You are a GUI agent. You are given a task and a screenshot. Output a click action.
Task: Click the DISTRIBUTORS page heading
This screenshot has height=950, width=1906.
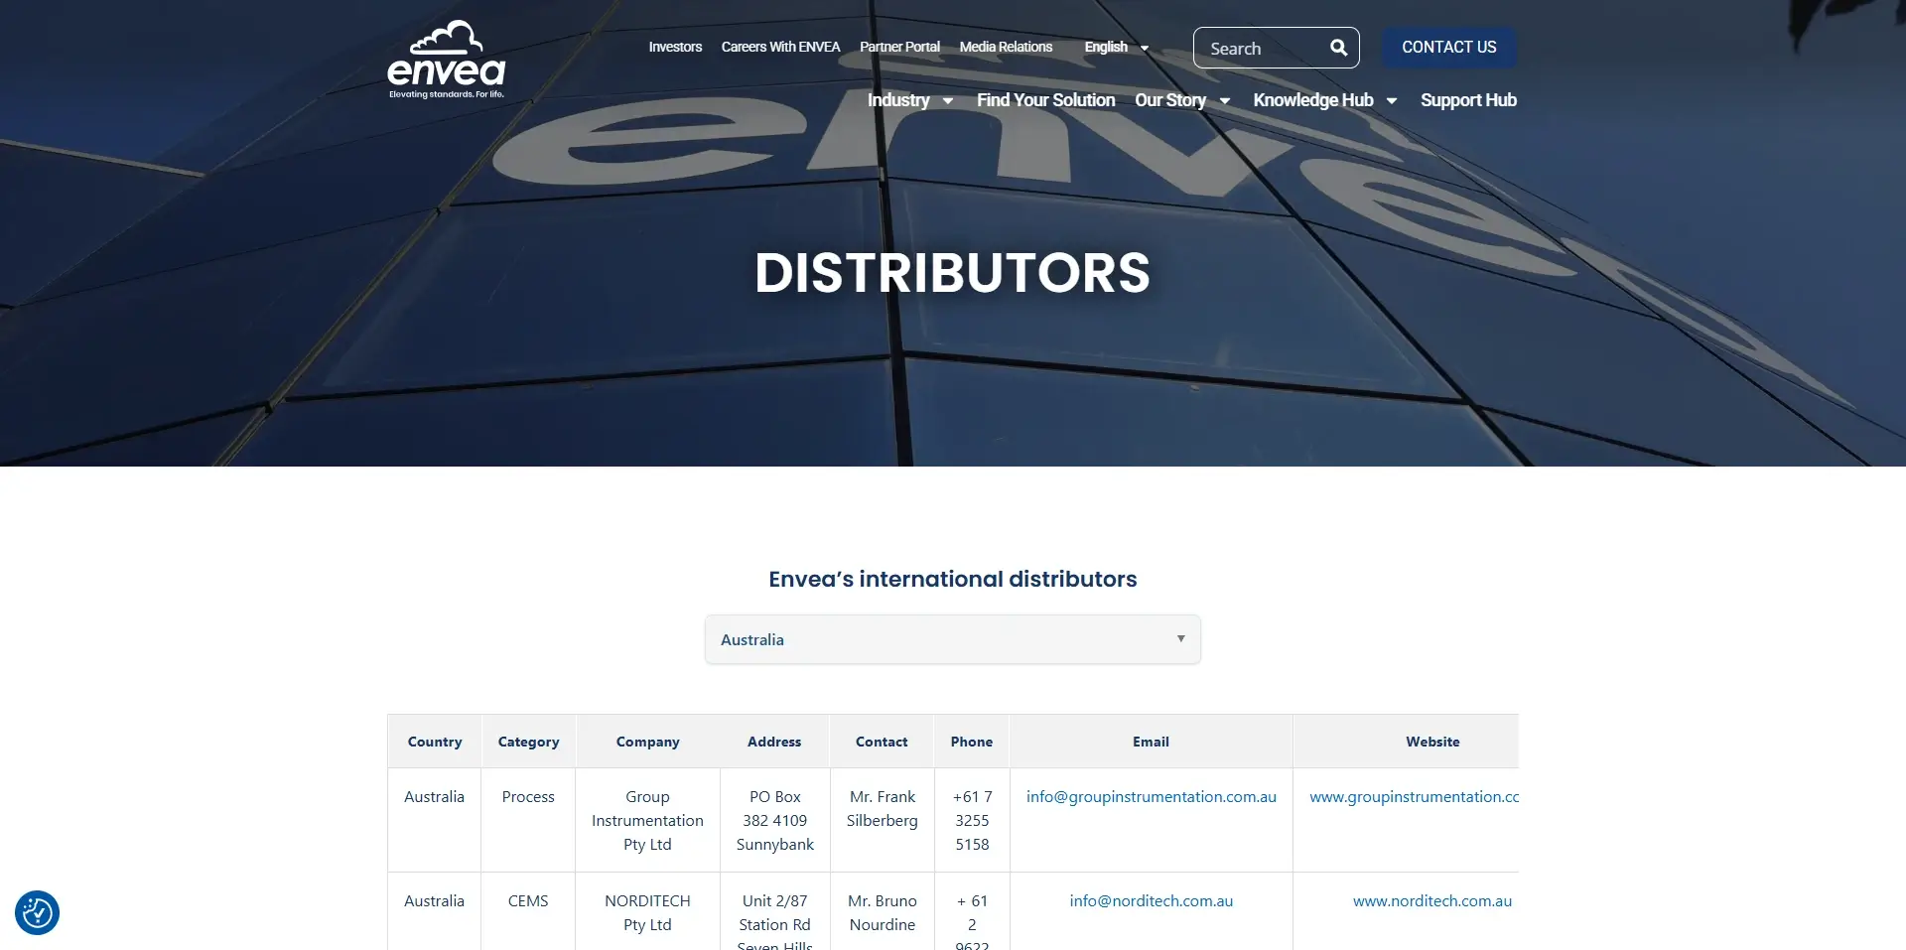(x=952, y=273)
